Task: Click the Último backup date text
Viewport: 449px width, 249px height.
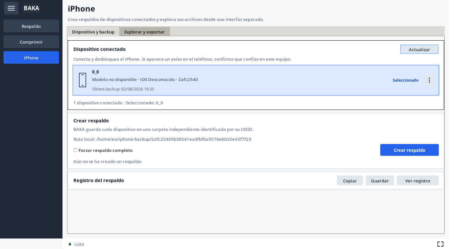Action: 123,89
